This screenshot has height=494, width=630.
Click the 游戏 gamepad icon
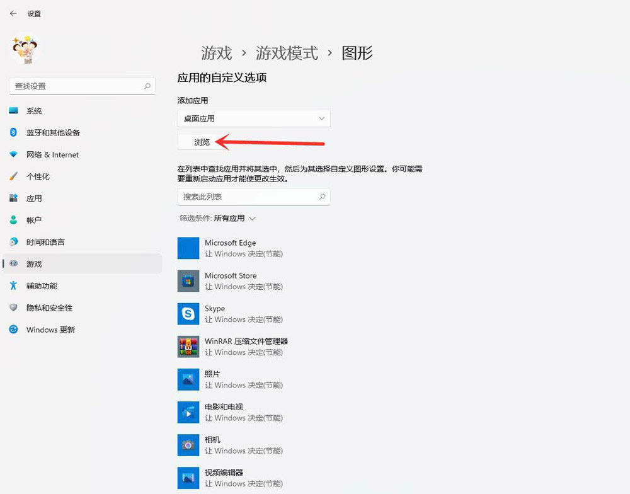click(x=14, y=263)
